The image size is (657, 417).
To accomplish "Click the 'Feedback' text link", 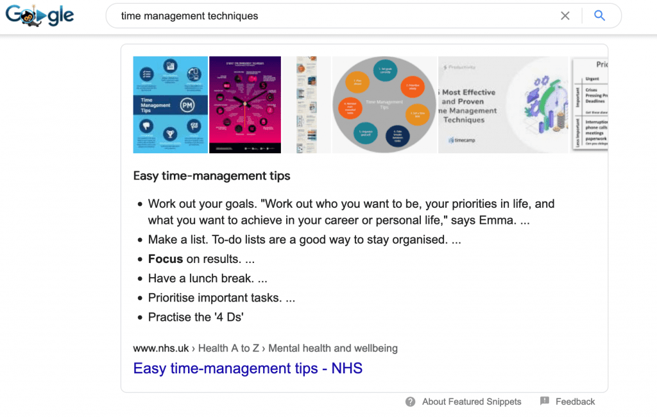I will coord(575,402).
